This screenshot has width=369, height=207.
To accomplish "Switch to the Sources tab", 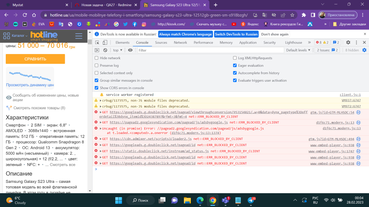I will pos(161,43).
